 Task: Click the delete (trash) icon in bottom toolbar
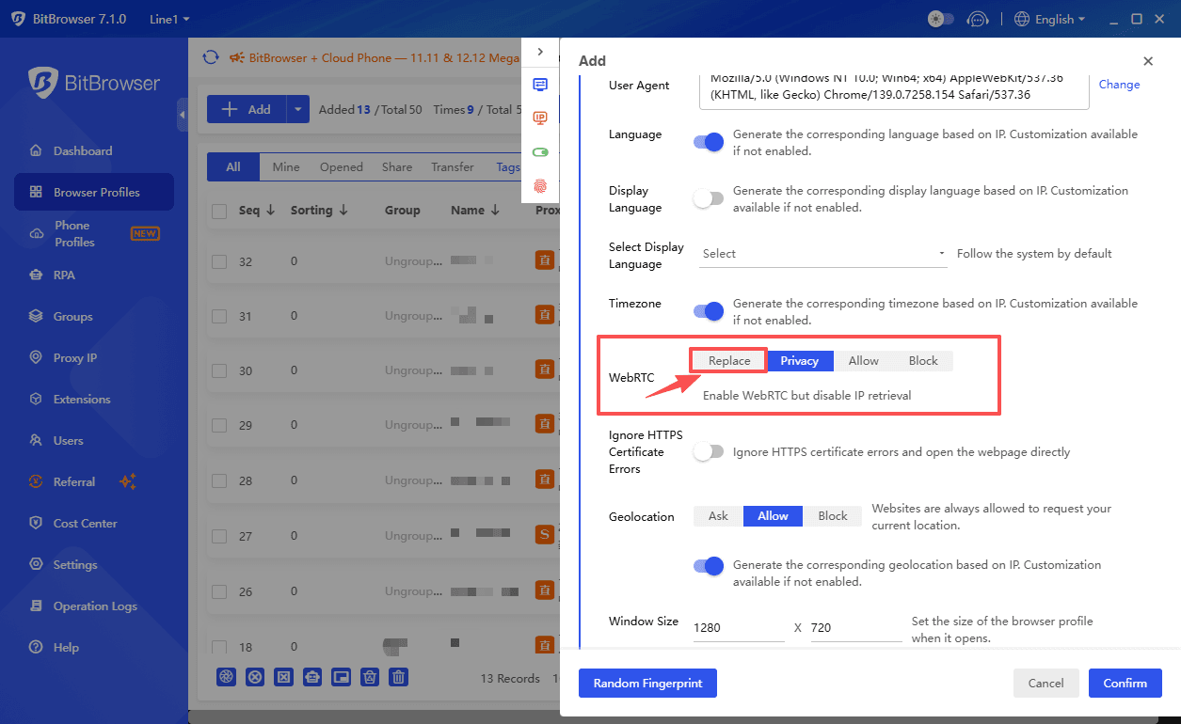398,677
